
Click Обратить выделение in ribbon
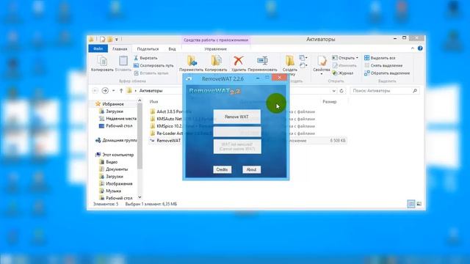(x=387, y=73)
